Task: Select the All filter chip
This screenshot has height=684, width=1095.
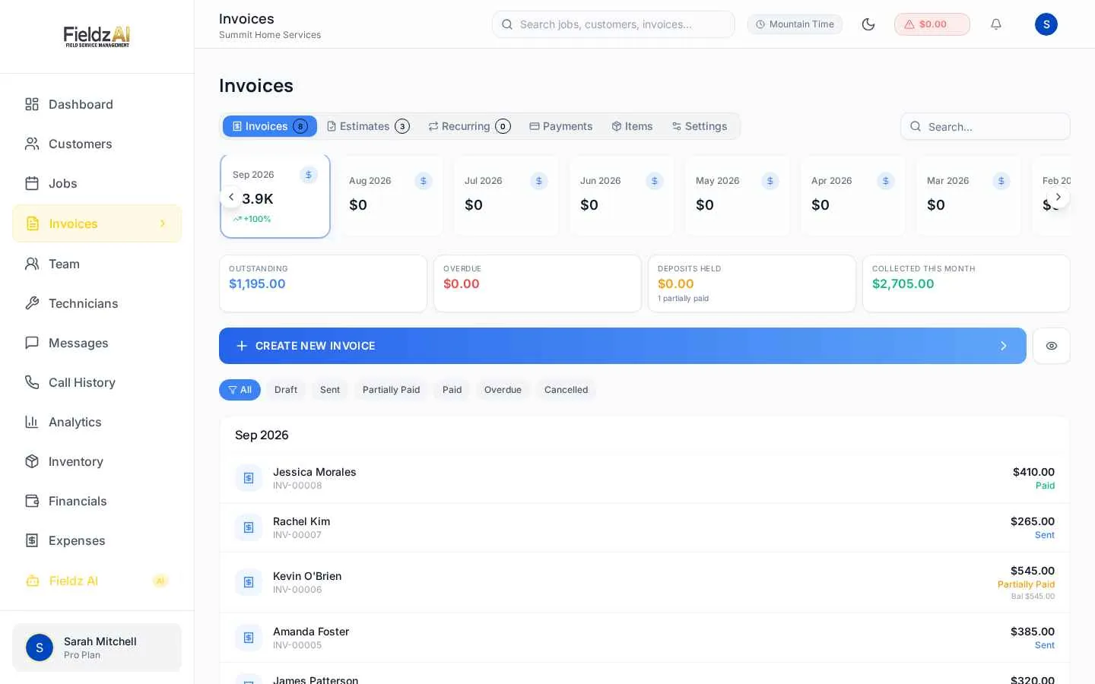Action: [240, 390]
